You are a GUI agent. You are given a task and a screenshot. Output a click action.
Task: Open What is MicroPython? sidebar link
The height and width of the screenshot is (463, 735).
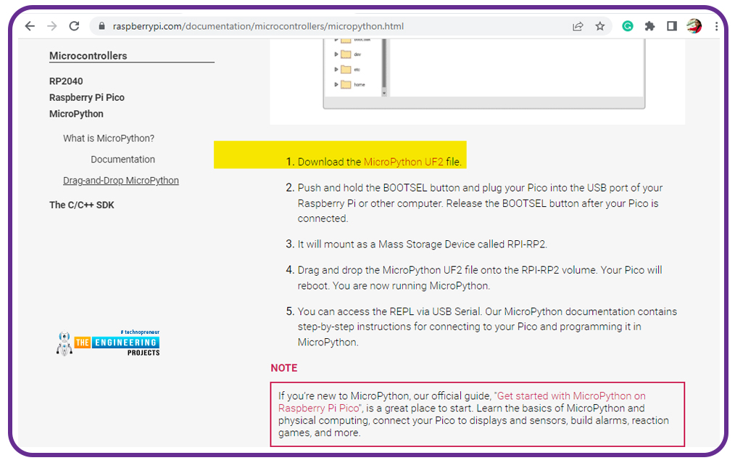coord(109,139)
